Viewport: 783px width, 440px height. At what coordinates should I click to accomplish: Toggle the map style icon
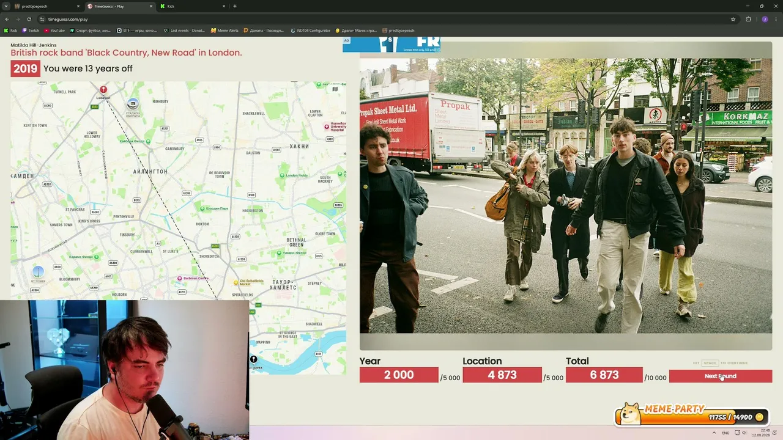click(x=335, y=89)
